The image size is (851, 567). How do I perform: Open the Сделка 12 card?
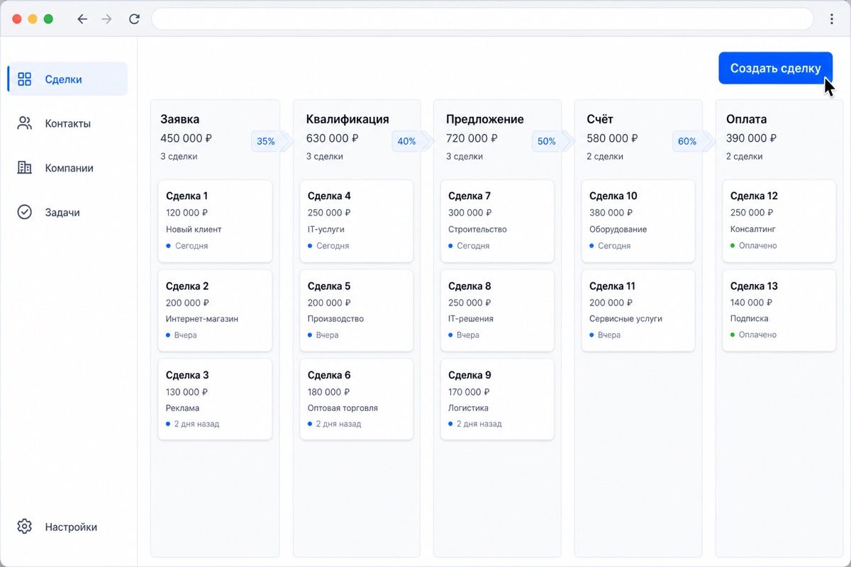pos(779,221)
